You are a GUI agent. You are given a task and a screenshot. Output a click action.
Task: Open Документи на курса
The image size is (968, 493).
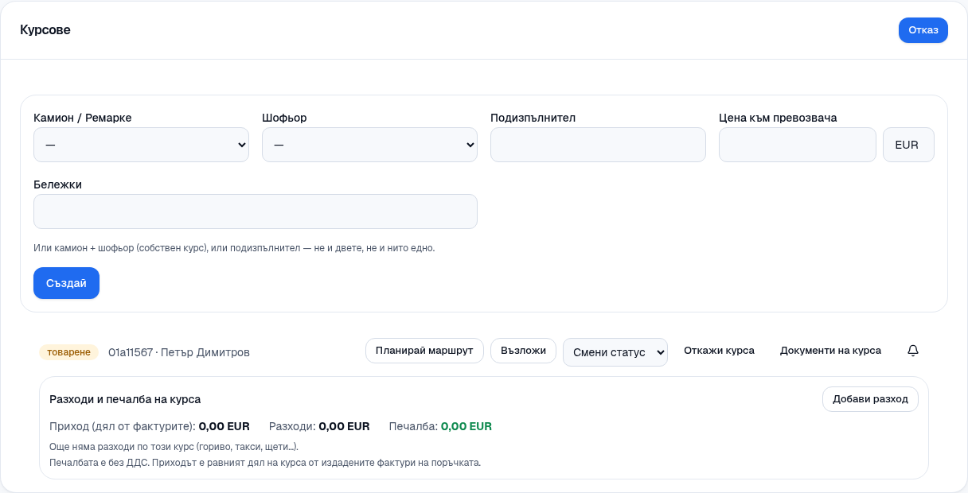(830, 351)
